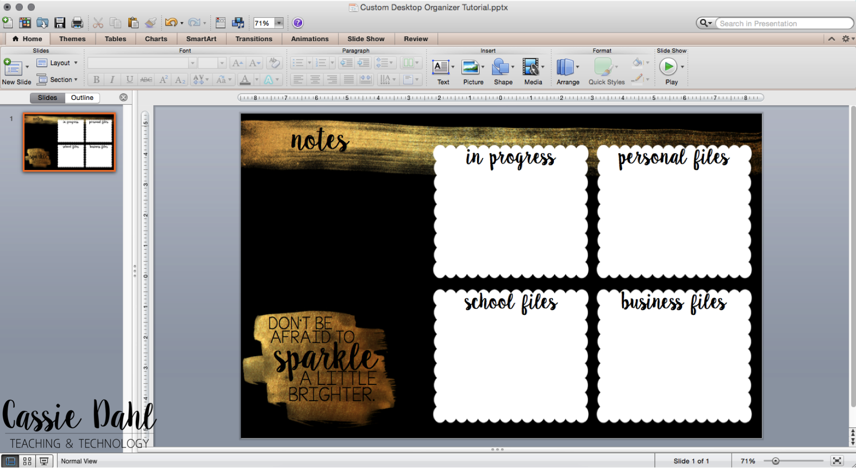The image size is (856, 468).
Task: Toggle Subscript
Action: point(180,80)
